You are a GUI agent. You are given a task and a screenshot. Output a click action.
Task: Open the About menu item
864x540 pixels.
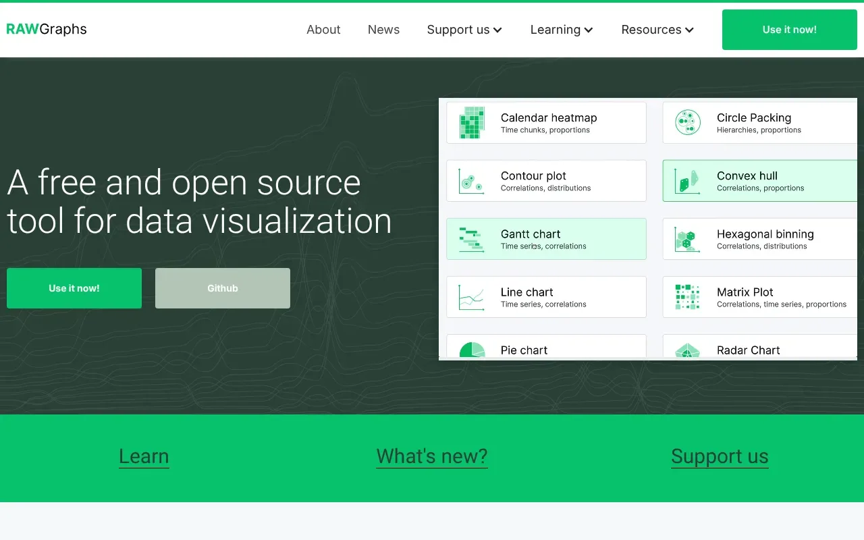[323, 30]
